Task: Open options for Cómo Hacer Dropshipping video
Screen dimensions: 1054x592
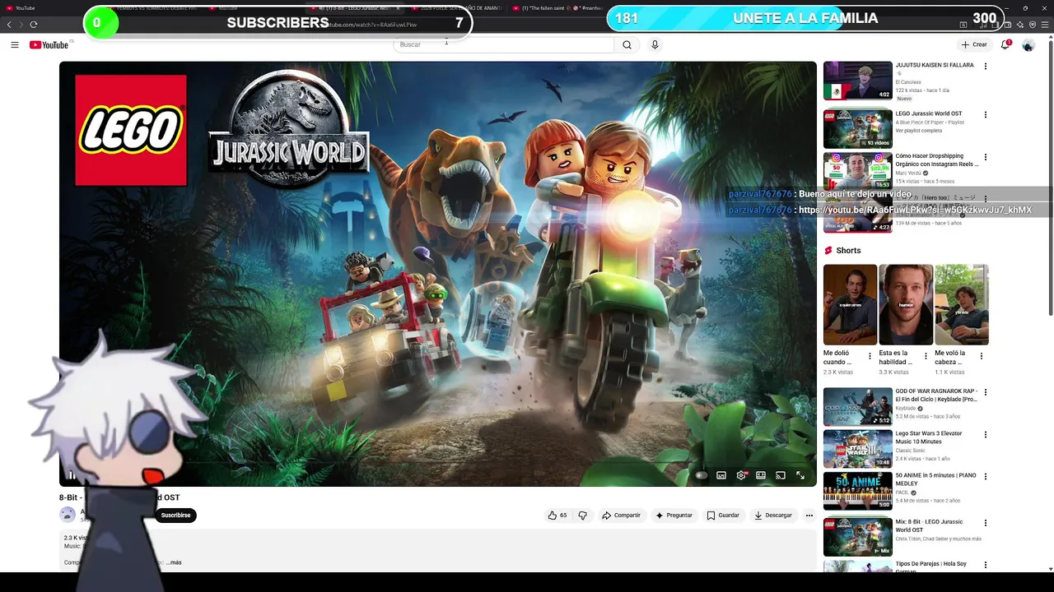Action: click(x=985, y=157)
